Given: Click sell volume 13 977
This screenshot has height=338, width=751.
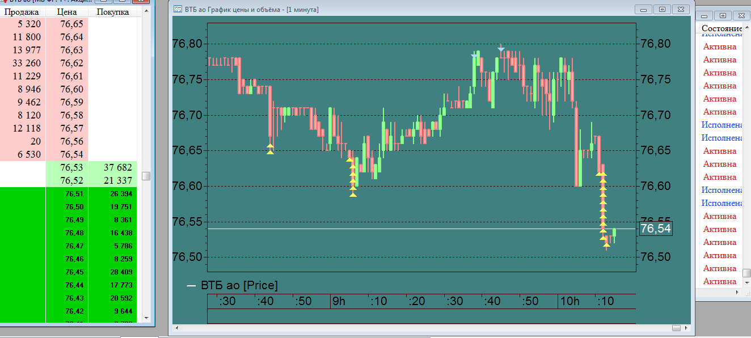Looking at the screenshot, I should tap(27, 50).
